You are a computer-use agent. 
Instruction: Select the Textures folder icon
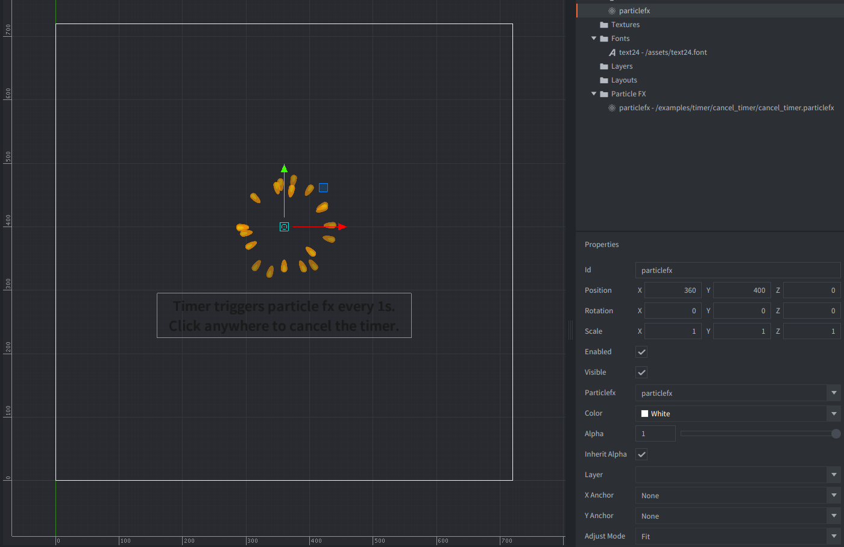pyautogui.click(x=604, y=25)
